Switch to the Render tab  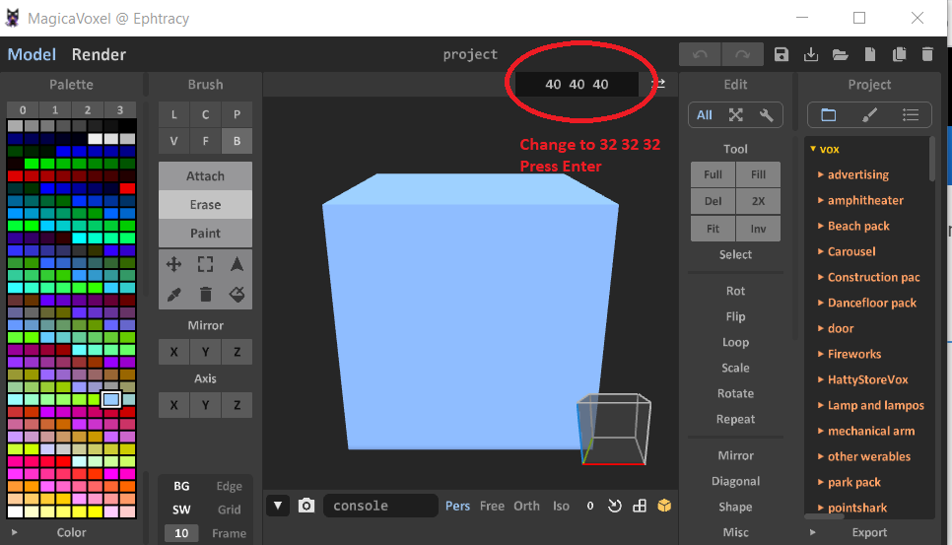99,55
